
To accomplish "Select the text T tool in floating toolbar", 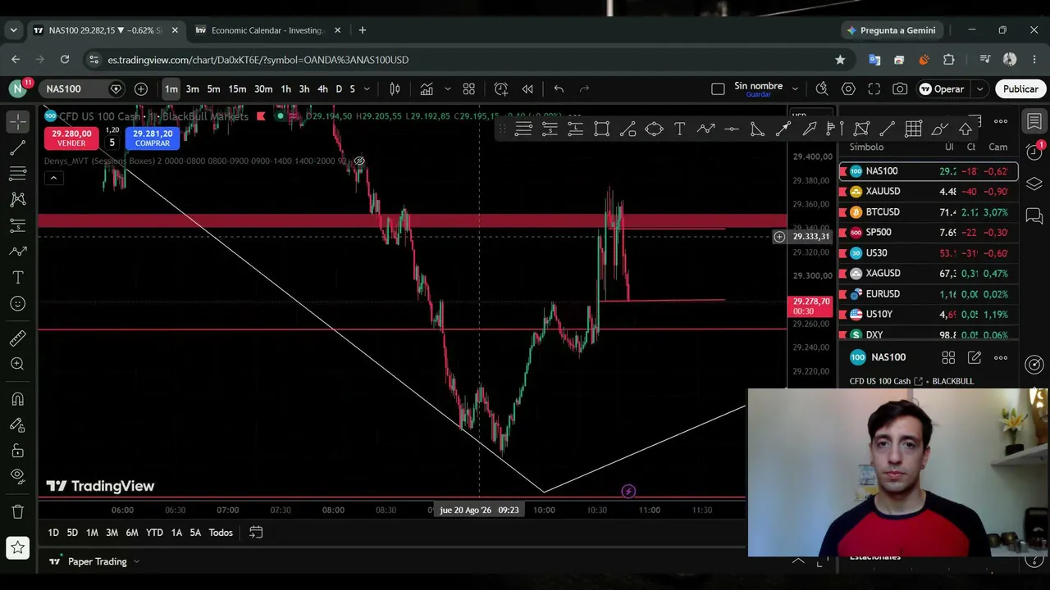I will (680, 129).
